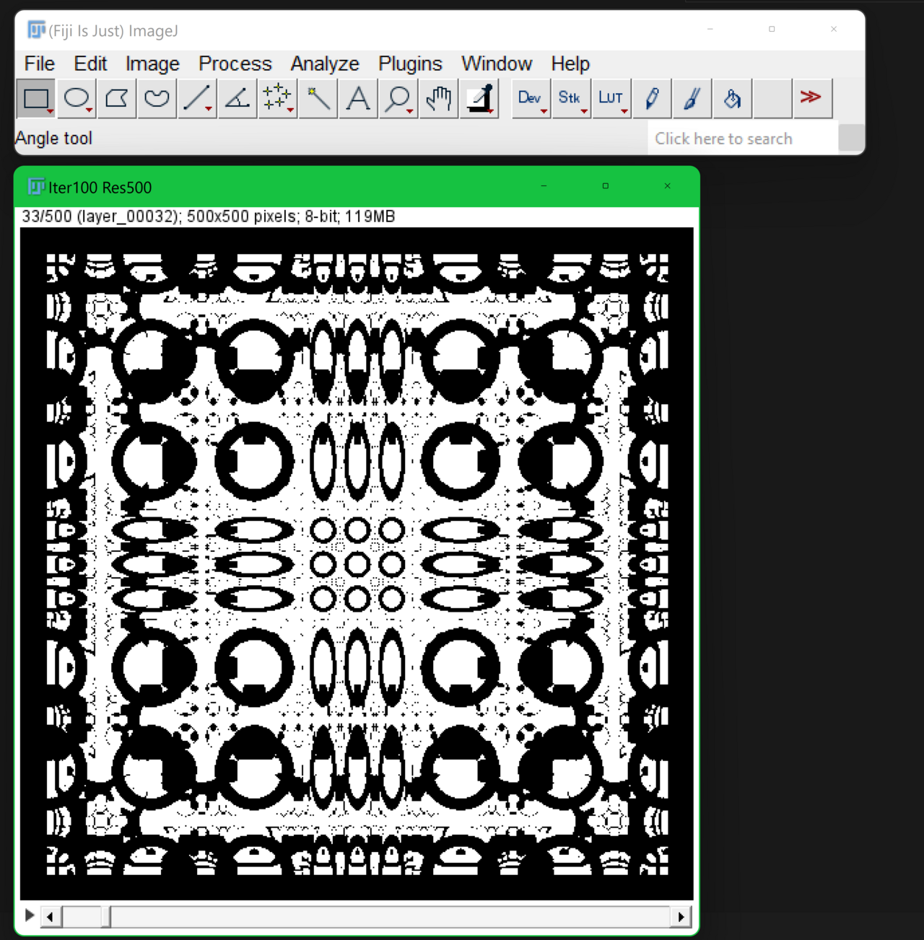Open the LUT lookup tables dropdown
The image size is (924, 940).
(611, 98)
